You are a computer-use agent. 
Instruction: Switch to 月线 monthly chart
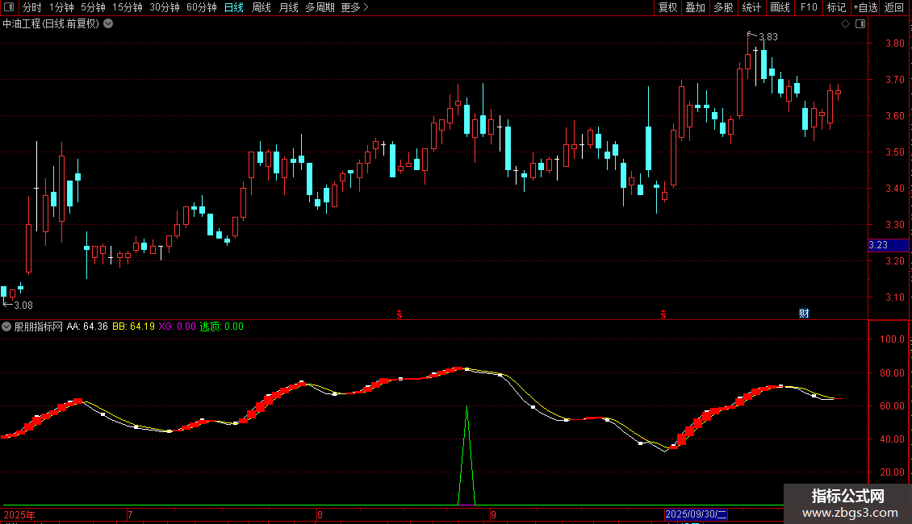(x=288, y=7)
